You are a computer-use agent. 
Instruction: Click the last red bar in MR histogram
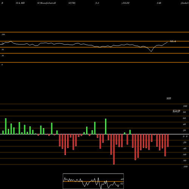point(168,141)
